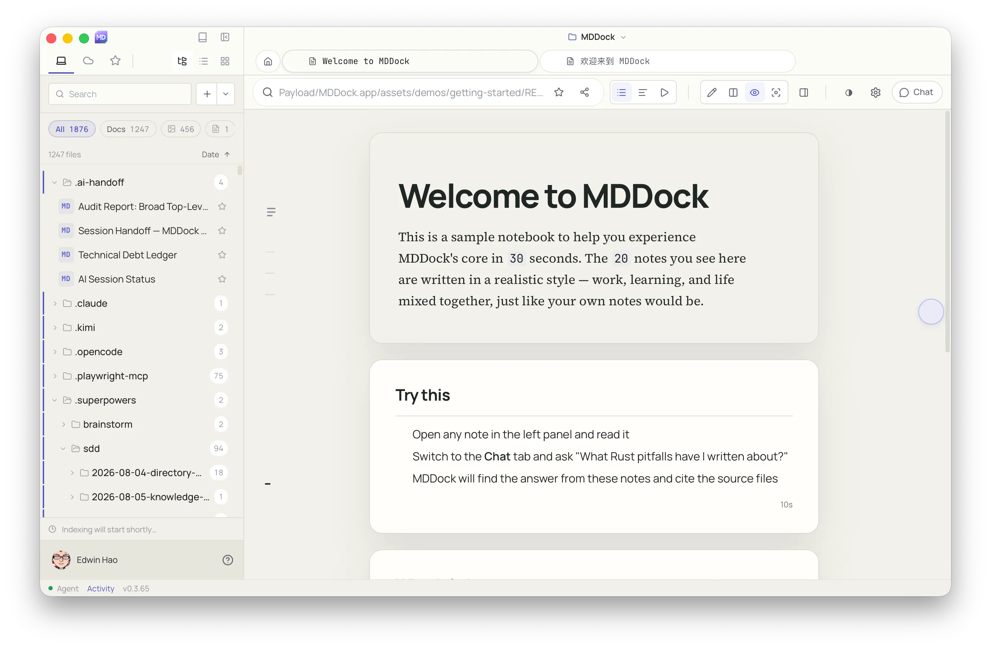Star the Audit Report note
Viewport: 991px width, 649px height.
tap(222, 206)
